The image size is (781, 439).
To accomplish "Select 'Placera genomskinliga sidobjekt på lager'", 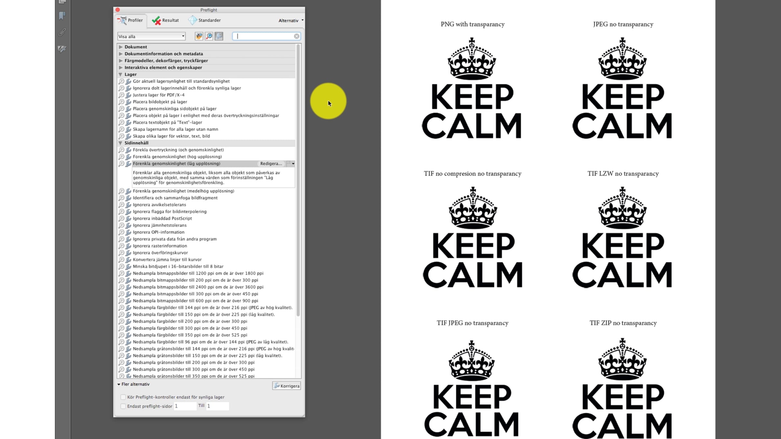I will click(174, 109).
